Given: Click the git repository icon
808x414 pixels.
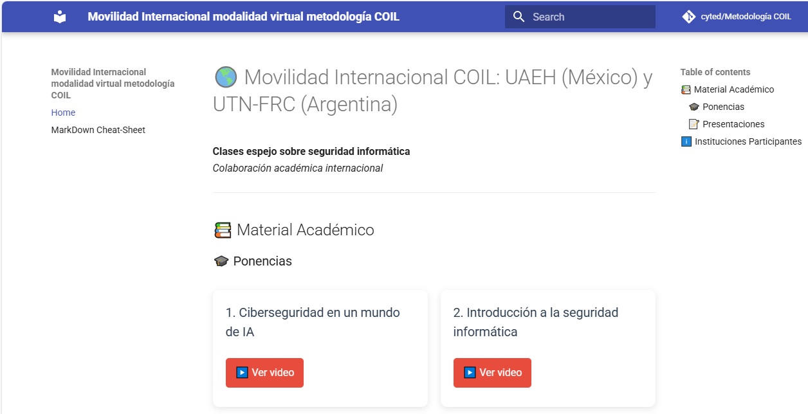Looking at the screenshot, I should pyautogui.click(x=688, y=17).
